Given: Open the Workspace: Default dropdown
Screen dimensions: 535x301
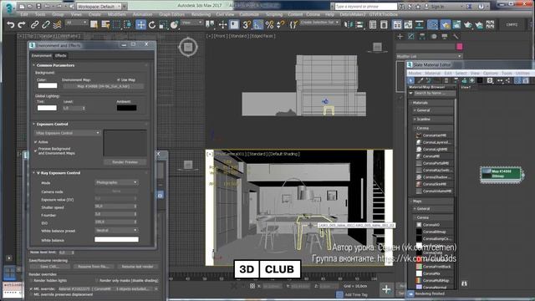Looking at the screenshot, I should pyautogui.click(x=99, y=6).
